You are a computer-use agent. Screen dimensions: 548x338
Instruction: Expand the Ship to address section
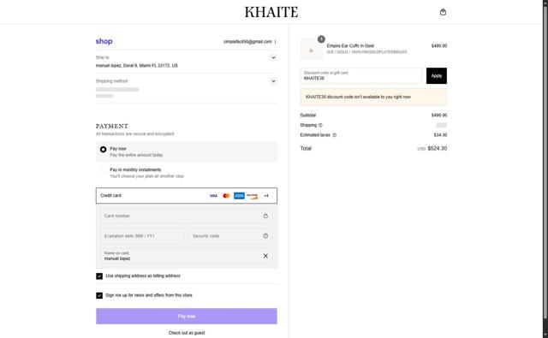pyautogui.click(x=273, y=57)
